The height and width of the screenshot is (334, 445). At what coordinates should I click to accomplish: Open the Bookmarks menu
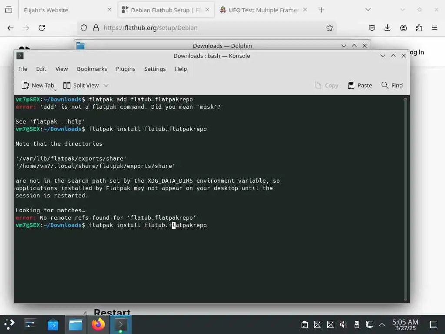tap(92, 69)
